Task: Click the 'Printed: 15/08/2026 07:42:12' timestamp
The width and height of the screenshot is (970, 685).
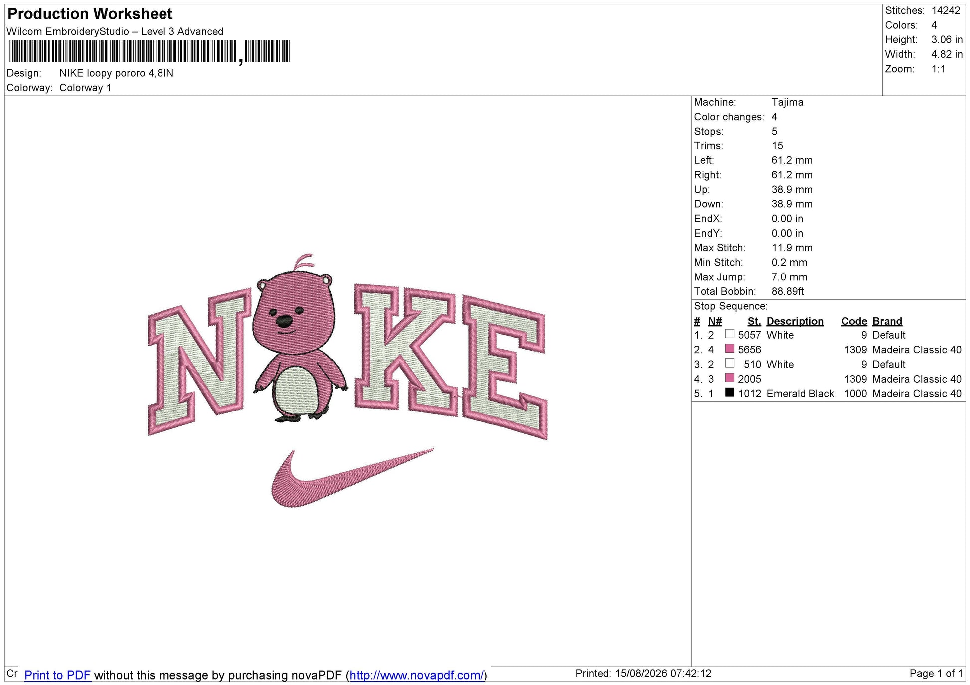Action: tap(644, 674)
